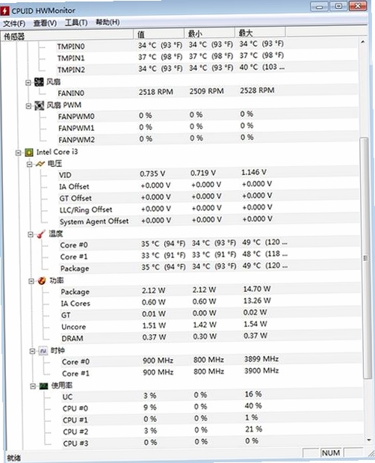Click the 风扇 PWM fan icon

[x=39, y=105]
